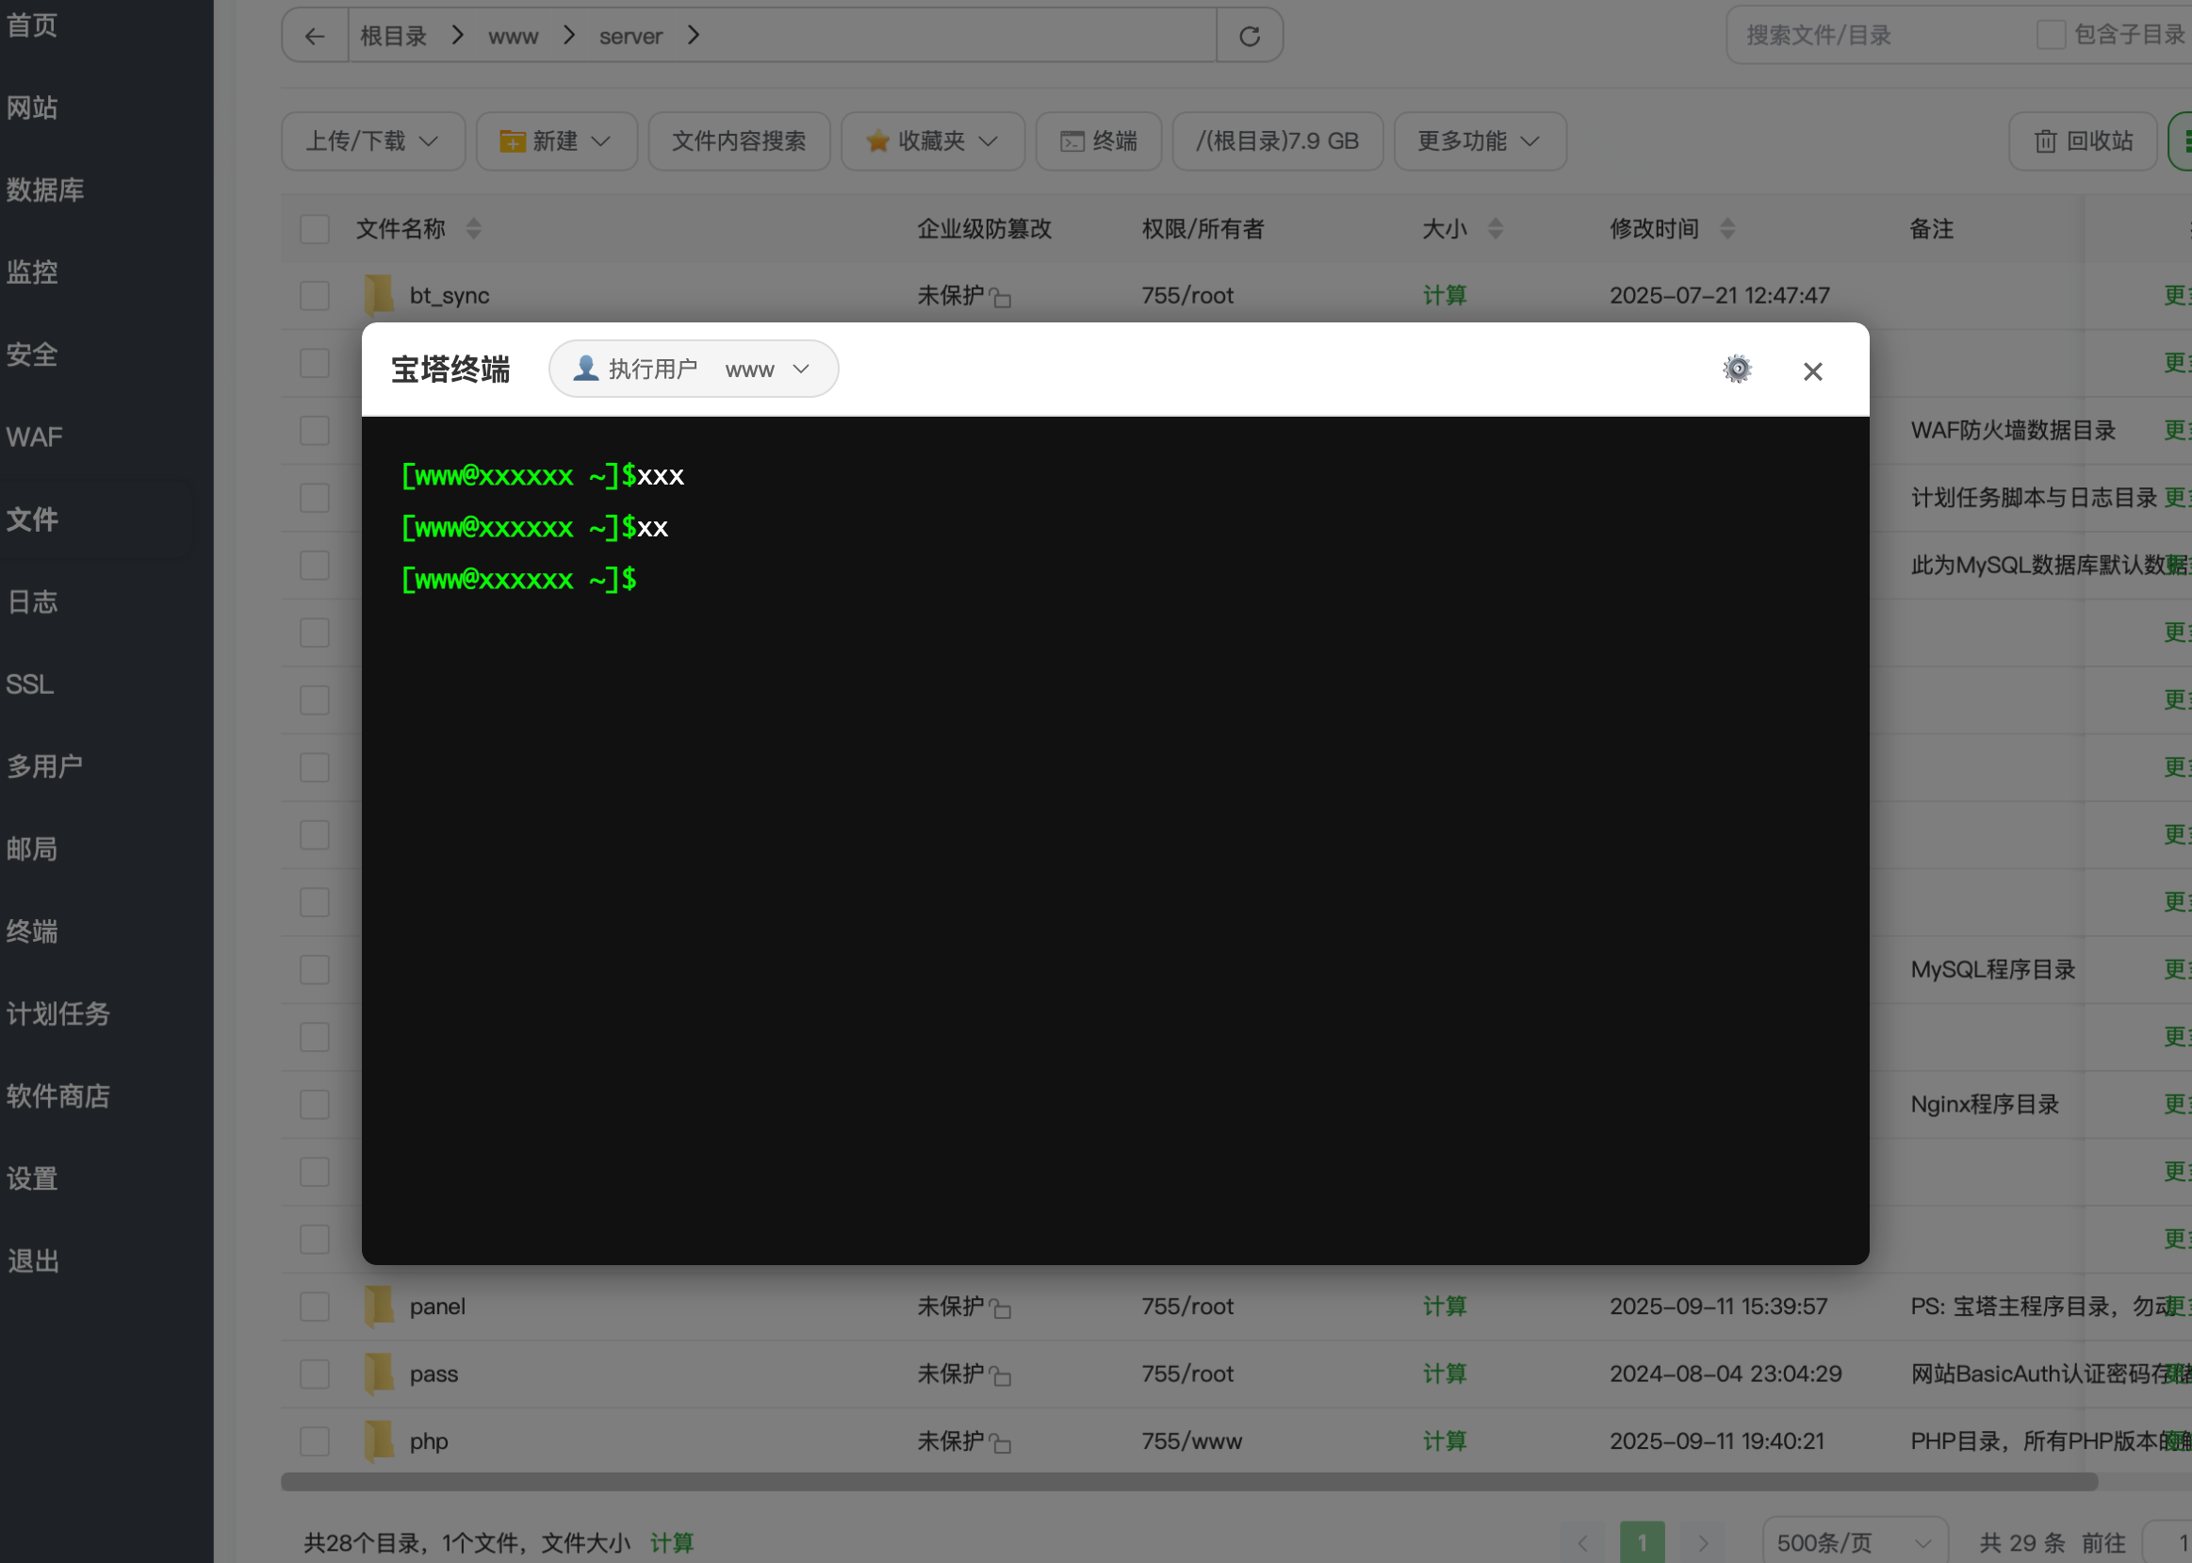The height and width of the screenshot is (1563, 2192).
Task: Click 计算 link in footer summary
Action: tap(671, 1543)
